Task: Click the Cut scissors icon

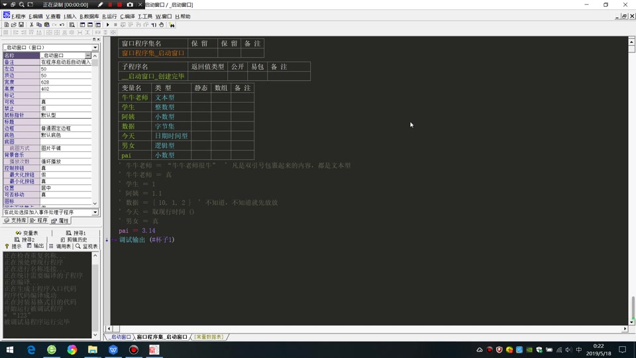Action: (31, 25)
